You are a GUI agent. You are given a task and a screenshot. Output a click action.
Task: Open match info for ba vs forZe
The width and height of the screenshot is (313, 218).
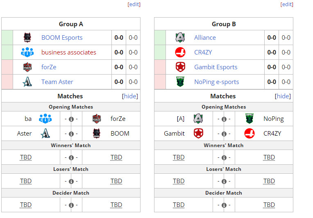pos(71,119)
